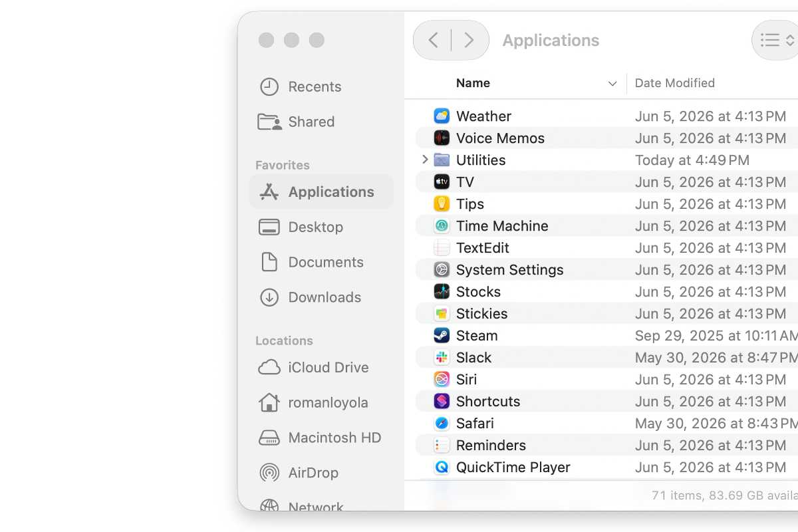Click the Shortcuts app icon
Screen dimensions: 798x532
click(x=442, y=402)
